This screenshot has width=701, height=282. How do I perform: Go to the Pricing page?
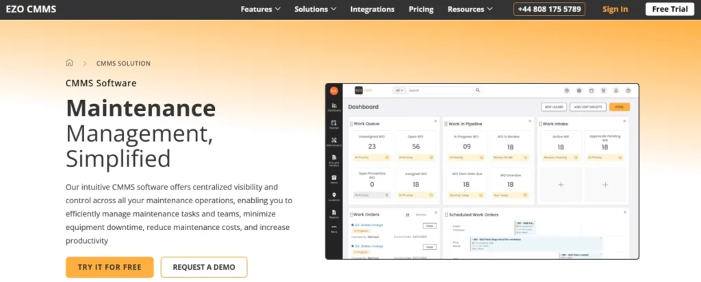(421, 10)
